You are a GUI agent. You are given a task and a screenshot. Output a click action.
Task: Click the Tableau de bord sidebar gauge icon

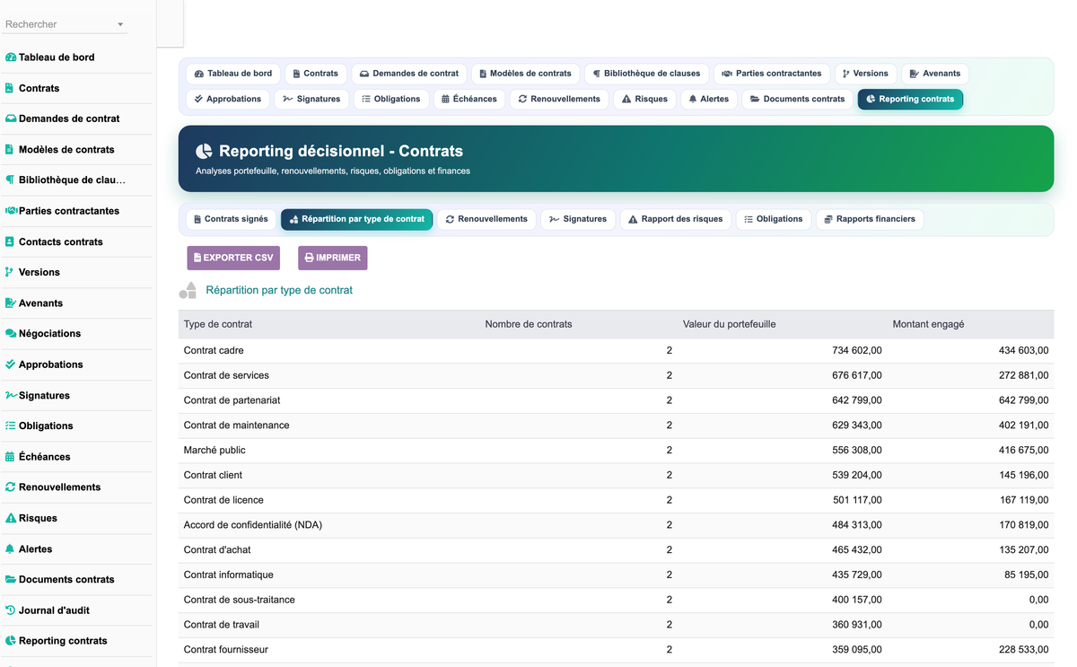tap(11, 57)
